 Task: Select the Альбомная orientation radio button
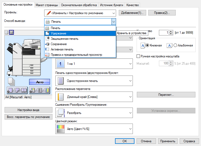click(175, 45)
